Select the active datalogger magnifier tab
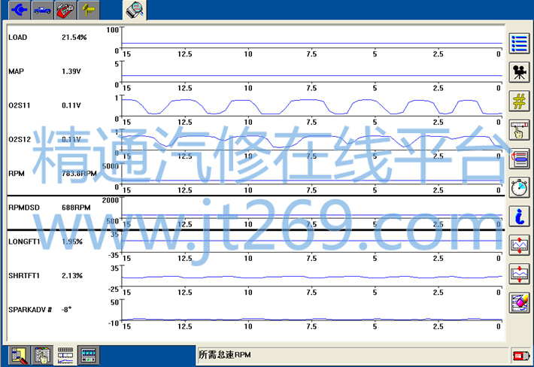This screenshot has height=367, width=534. point(135,10)
